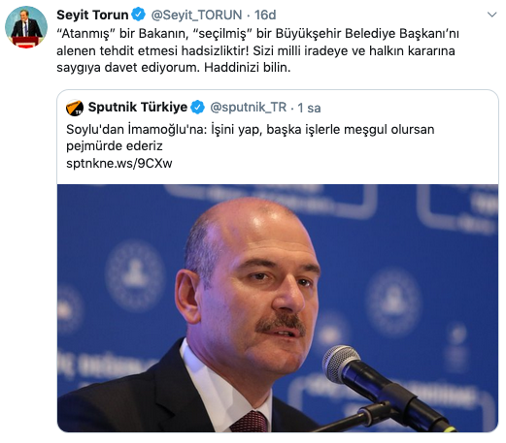The height and width of the screenshot is (443, 506).
Task: Click the "pejmürde ederiz" quoted text line
Action: [x=115, y=146]
